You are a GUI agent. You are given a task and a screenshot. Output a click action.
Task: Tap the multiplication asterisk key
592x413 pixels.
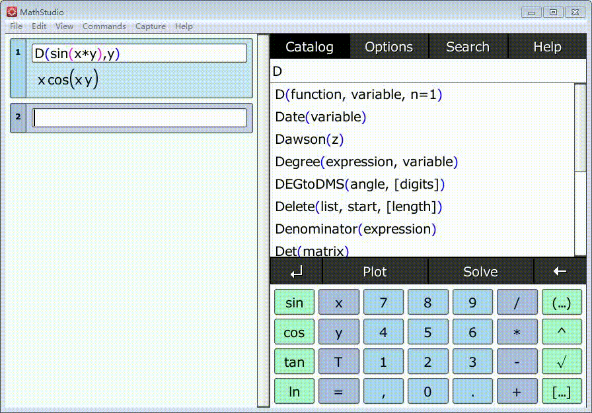click(x=517, y=332)
